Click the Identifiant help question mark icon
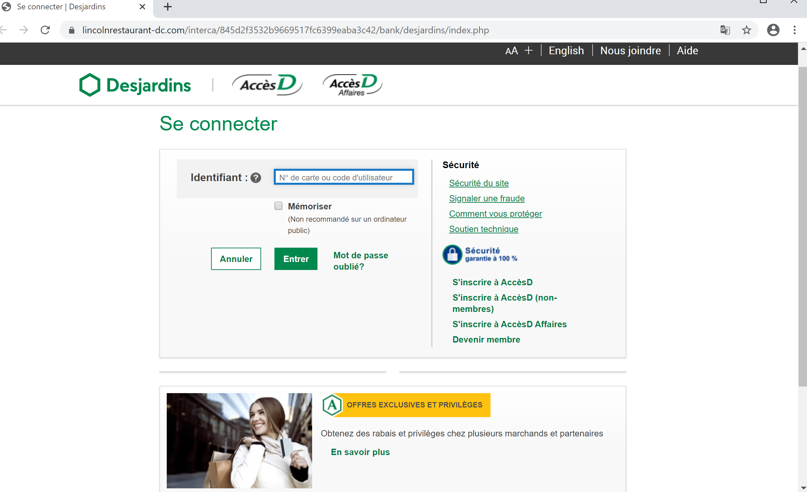 256,178
